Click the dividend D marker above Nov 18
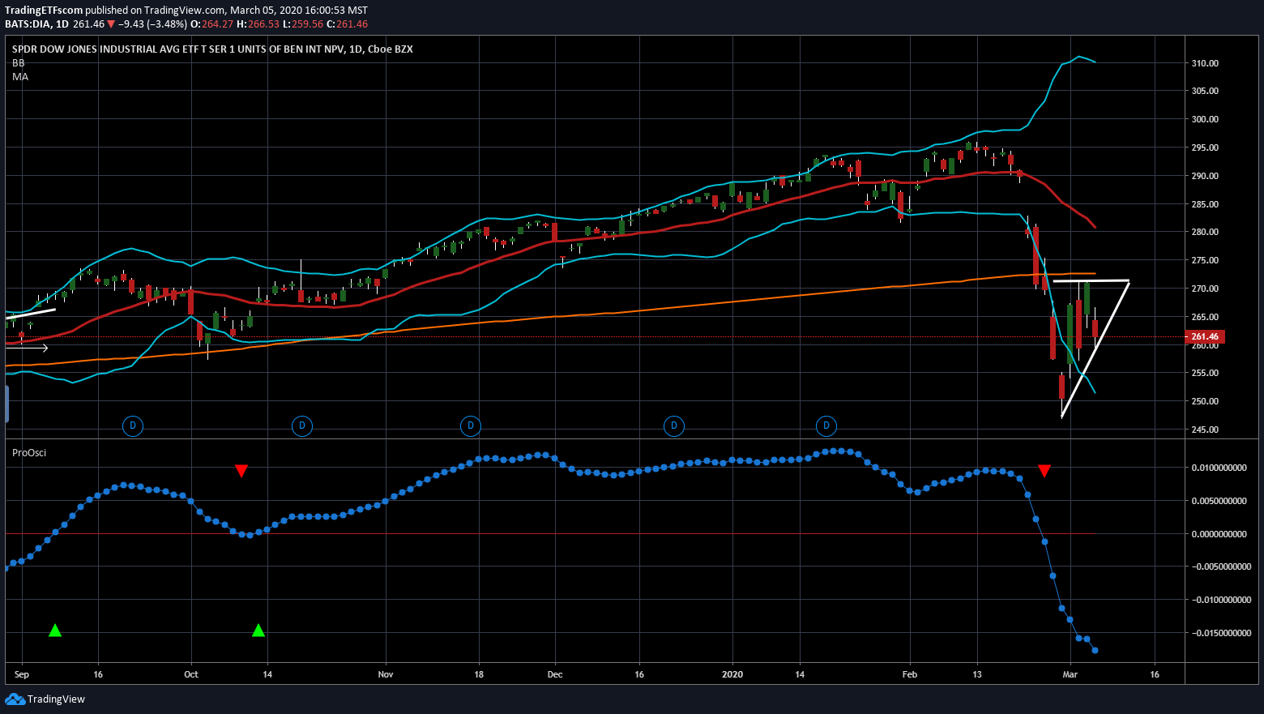The image size is (1264, 714). 471,425
